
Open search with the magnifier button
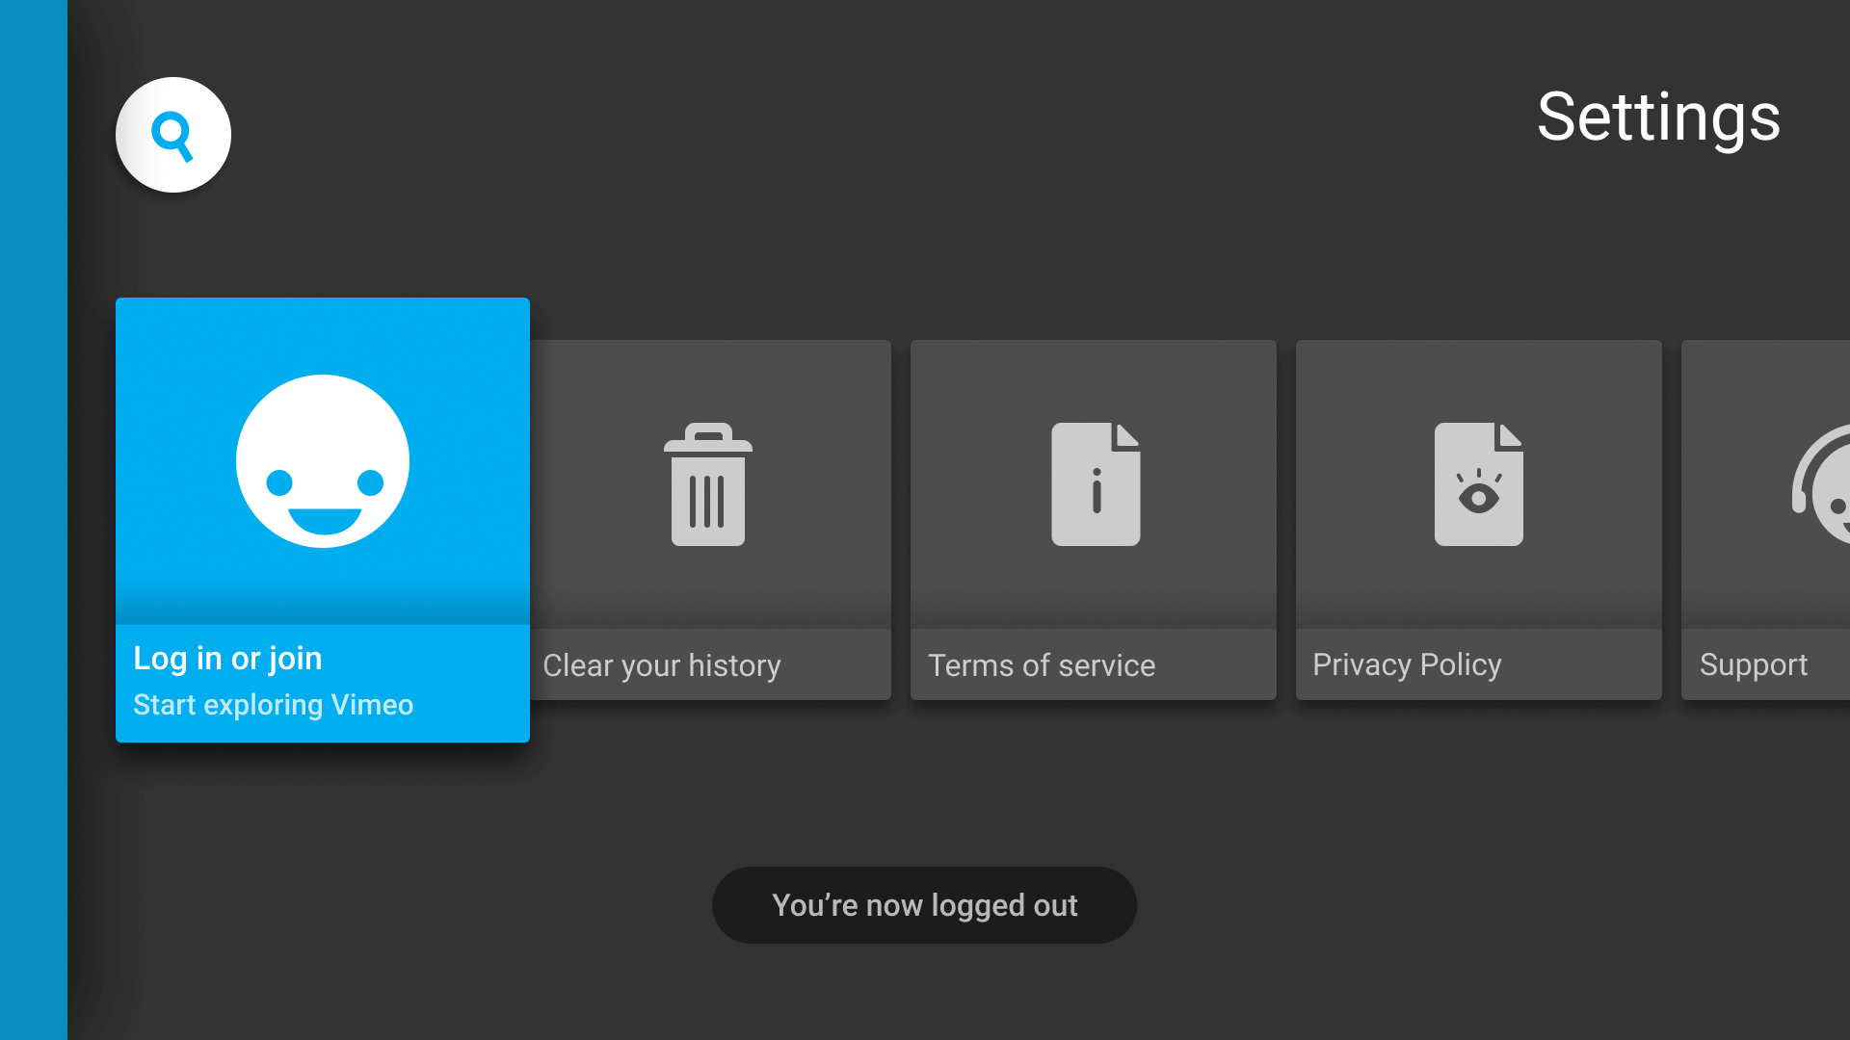(x=173, y=135)
